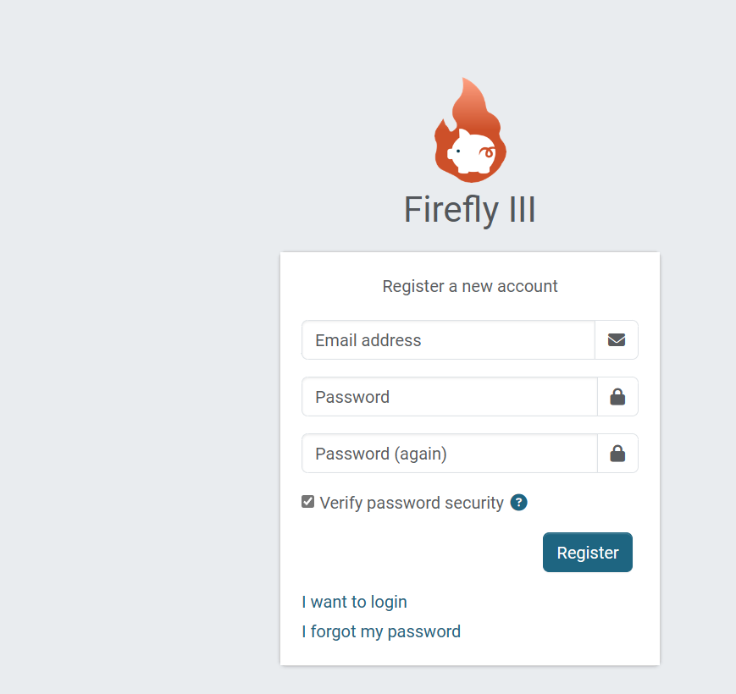Toggle via the 'Verify password security' label
This screenshot has height=694, width=736.
coord(412,503)
